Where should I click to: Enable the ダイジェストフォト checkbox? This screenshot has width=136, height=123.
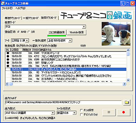[x=81, y=114]
